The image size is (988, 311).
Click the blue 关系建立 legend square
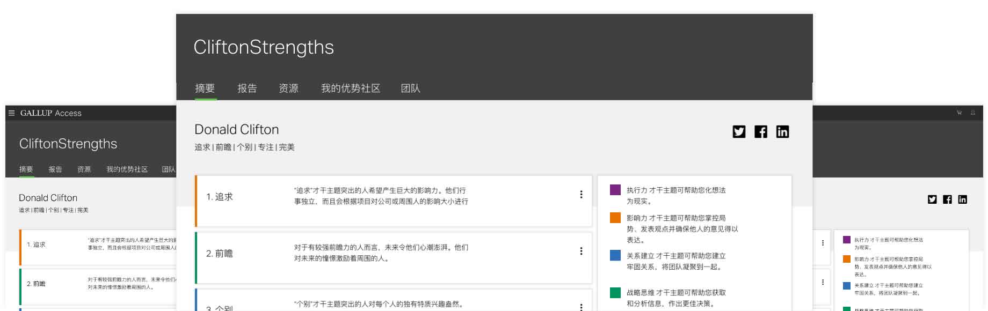[615, 255]
